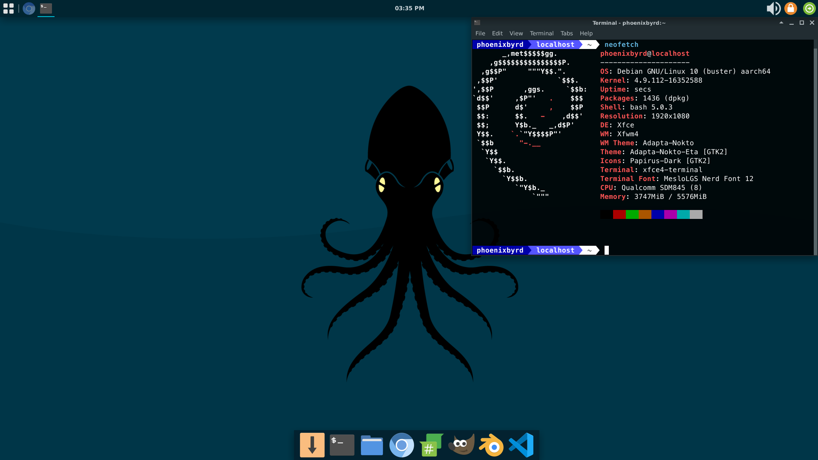Click the red neofetch color block
818x460 pixels.
point(619,214)
